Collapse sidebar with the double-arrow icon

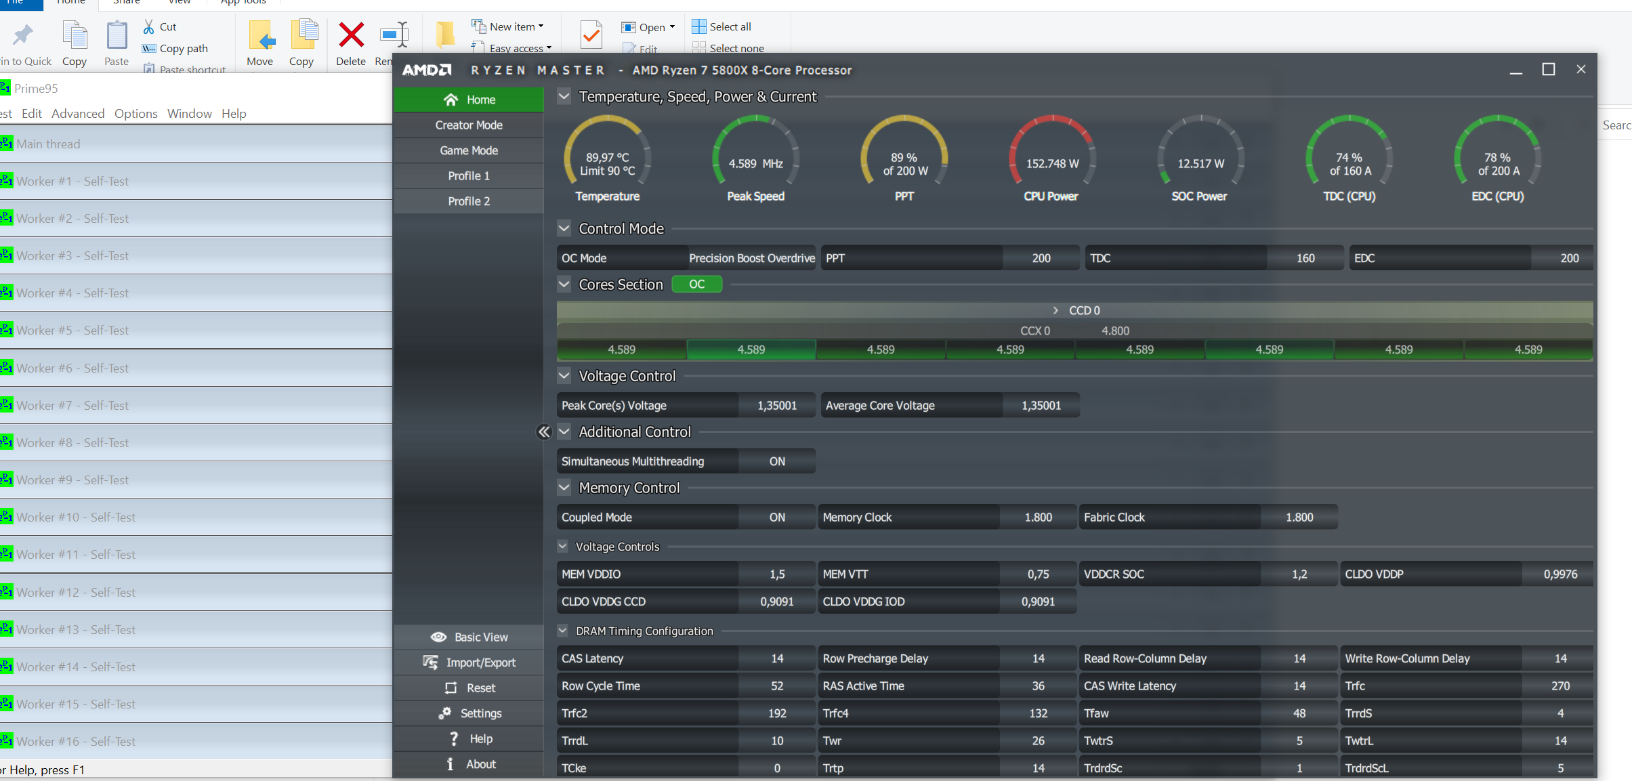(x=543, y=432)
